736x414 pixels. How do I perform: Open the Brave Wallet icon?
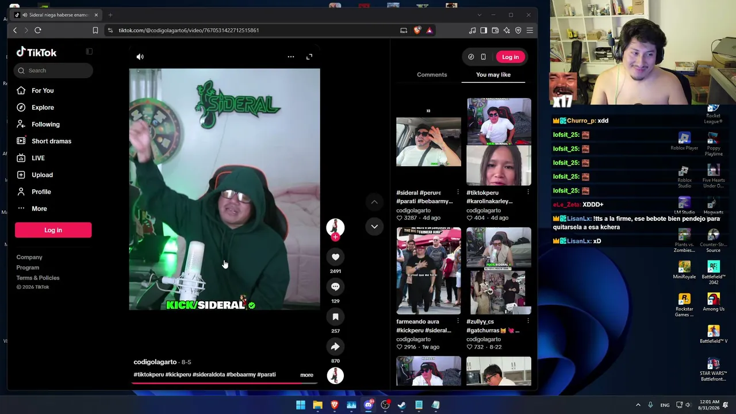point(495,30)
